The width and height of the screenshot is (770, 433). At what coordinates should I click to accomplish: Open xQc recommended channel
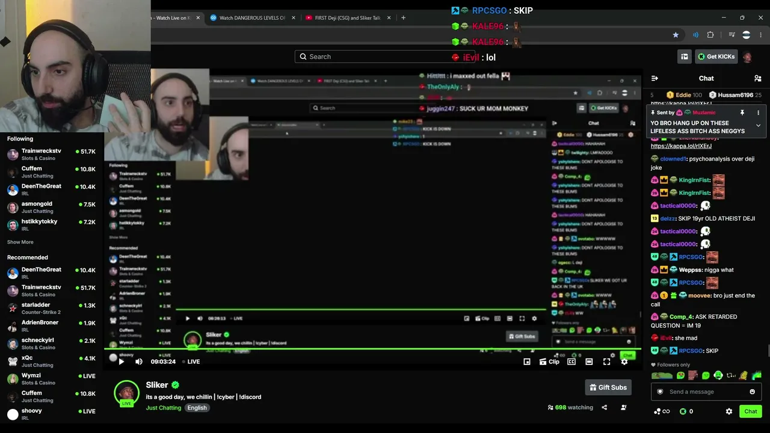coord(51,361)
